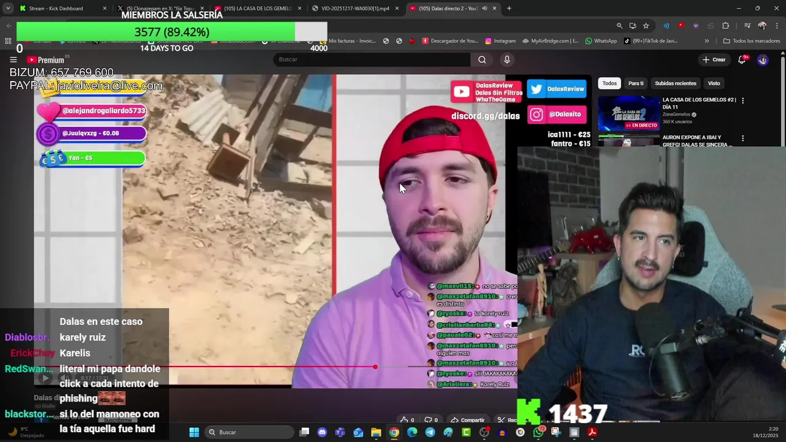Open Task View from the taskbar
This screenshot has width=786, height=442.
click(x=304, y=432)
